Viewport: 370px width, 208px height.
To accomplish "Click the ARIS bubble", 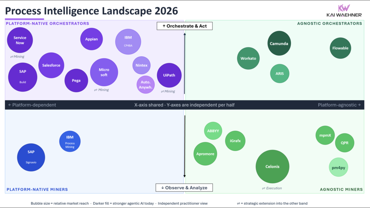I will (x=280, y=74).
